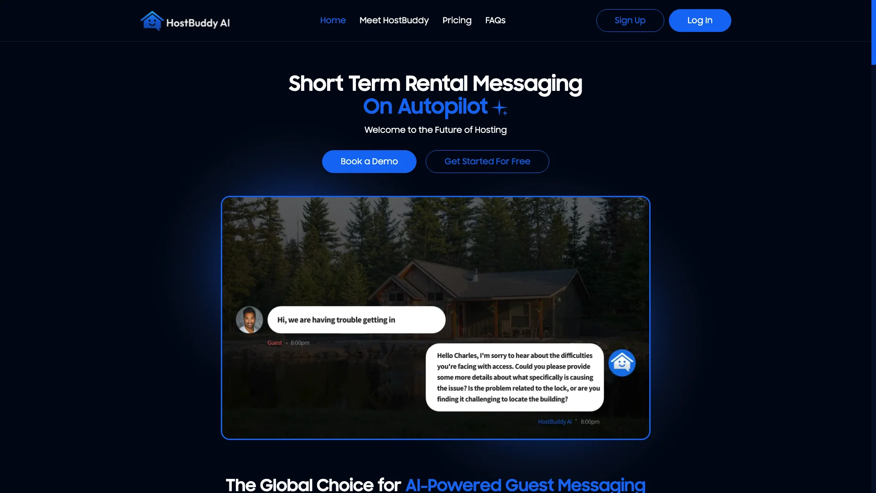Viewport: 876px width, 493px height.
Task: Click the Pricing navigation link
Action: click(x=457, y=21)
